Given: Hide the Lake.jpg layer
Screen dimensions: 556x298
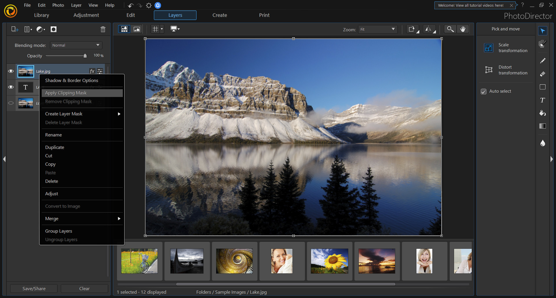Looking at the screenshot, I should click(11, 71).
